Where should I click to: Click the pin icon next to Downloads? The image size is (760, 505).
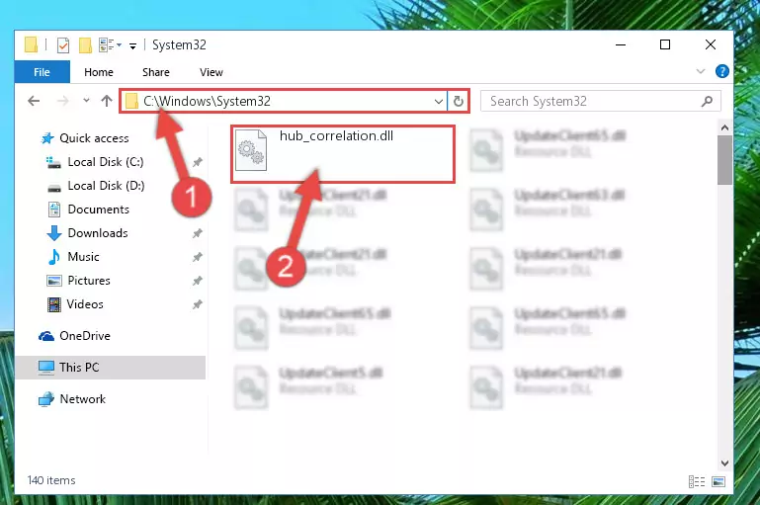pos(198,233)
